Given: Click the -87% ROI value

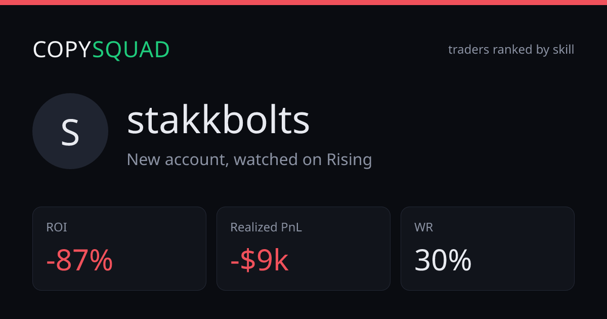Looking at the screenshot, I should pyautogui.click(x=79, y=261).
